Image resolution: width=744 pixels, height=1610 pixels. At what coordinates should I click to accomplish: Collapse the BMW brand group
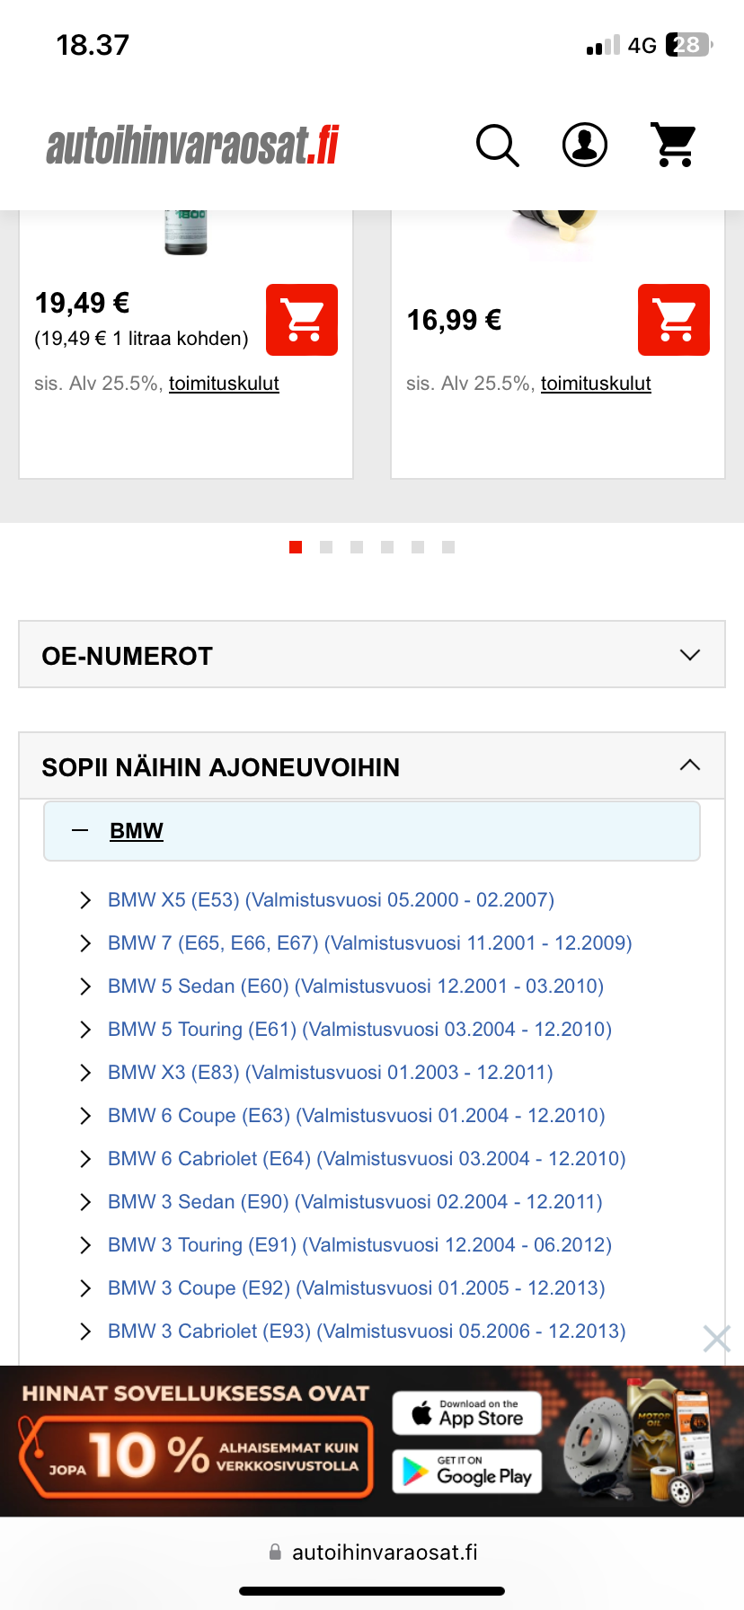click(81, 831)
